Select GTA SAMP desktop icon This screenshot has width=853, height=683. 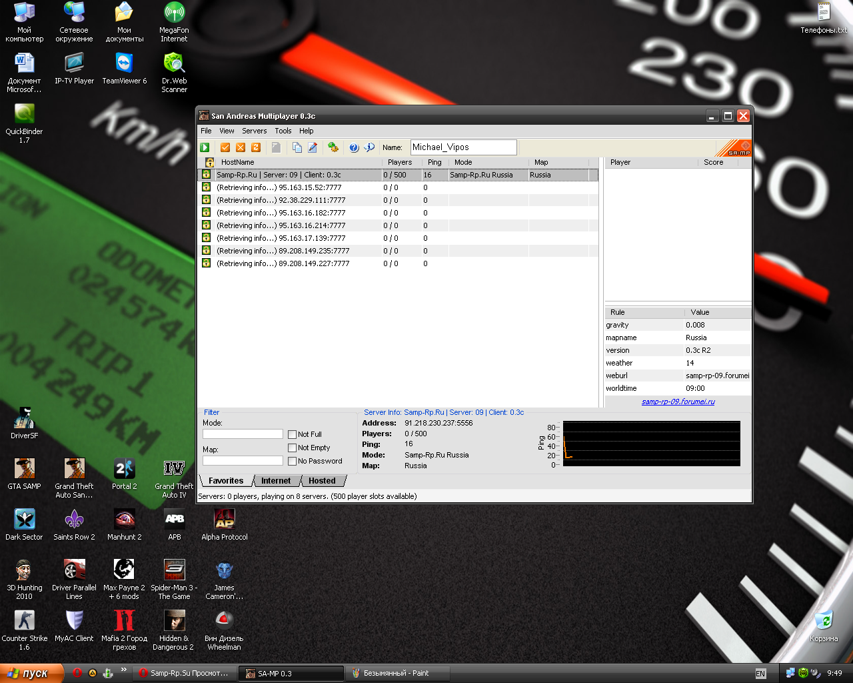coord(24,474)
